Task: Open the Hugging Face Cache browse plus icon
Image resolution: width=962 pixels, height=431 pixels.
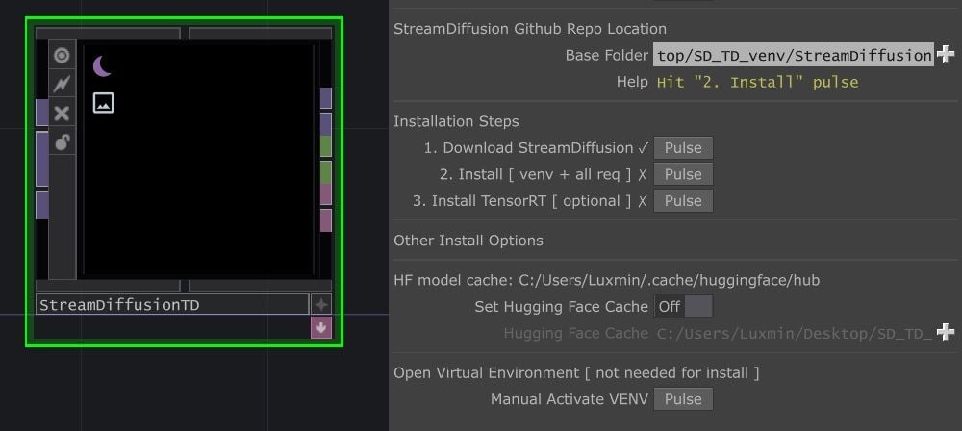Action: [x=946, y=333]
